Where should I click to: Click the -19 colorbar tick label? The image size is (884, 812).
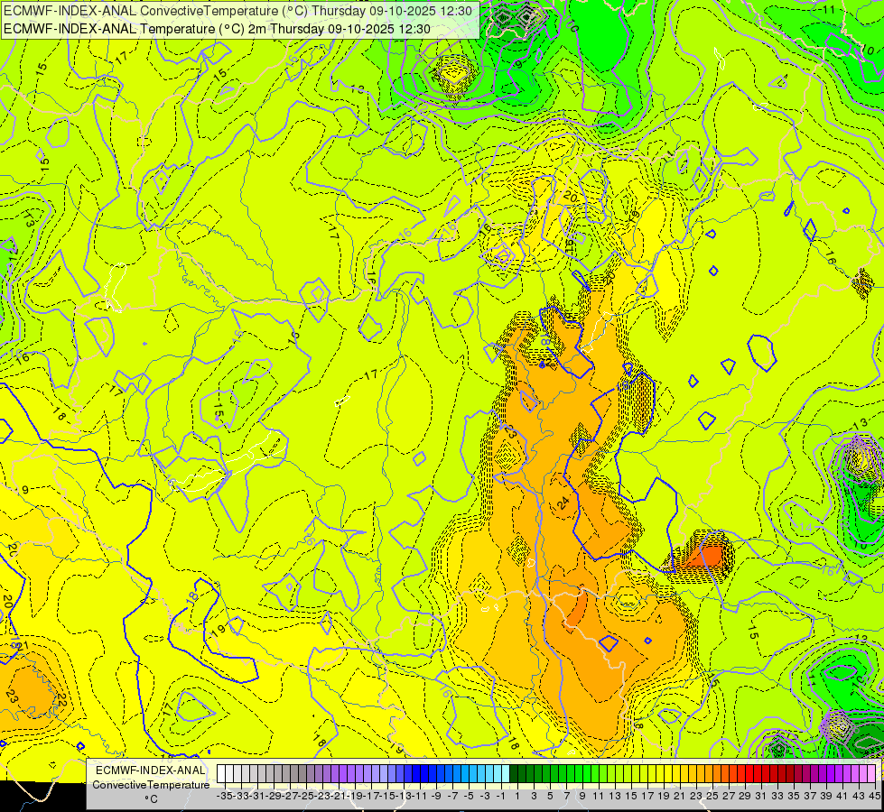[355, 796]
